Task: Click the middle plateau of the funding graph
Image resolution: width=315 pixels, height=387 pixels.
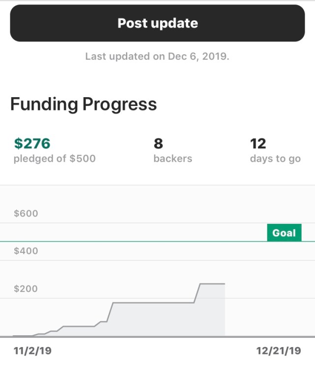Action: pyautogui.click(x=153, y=303)
